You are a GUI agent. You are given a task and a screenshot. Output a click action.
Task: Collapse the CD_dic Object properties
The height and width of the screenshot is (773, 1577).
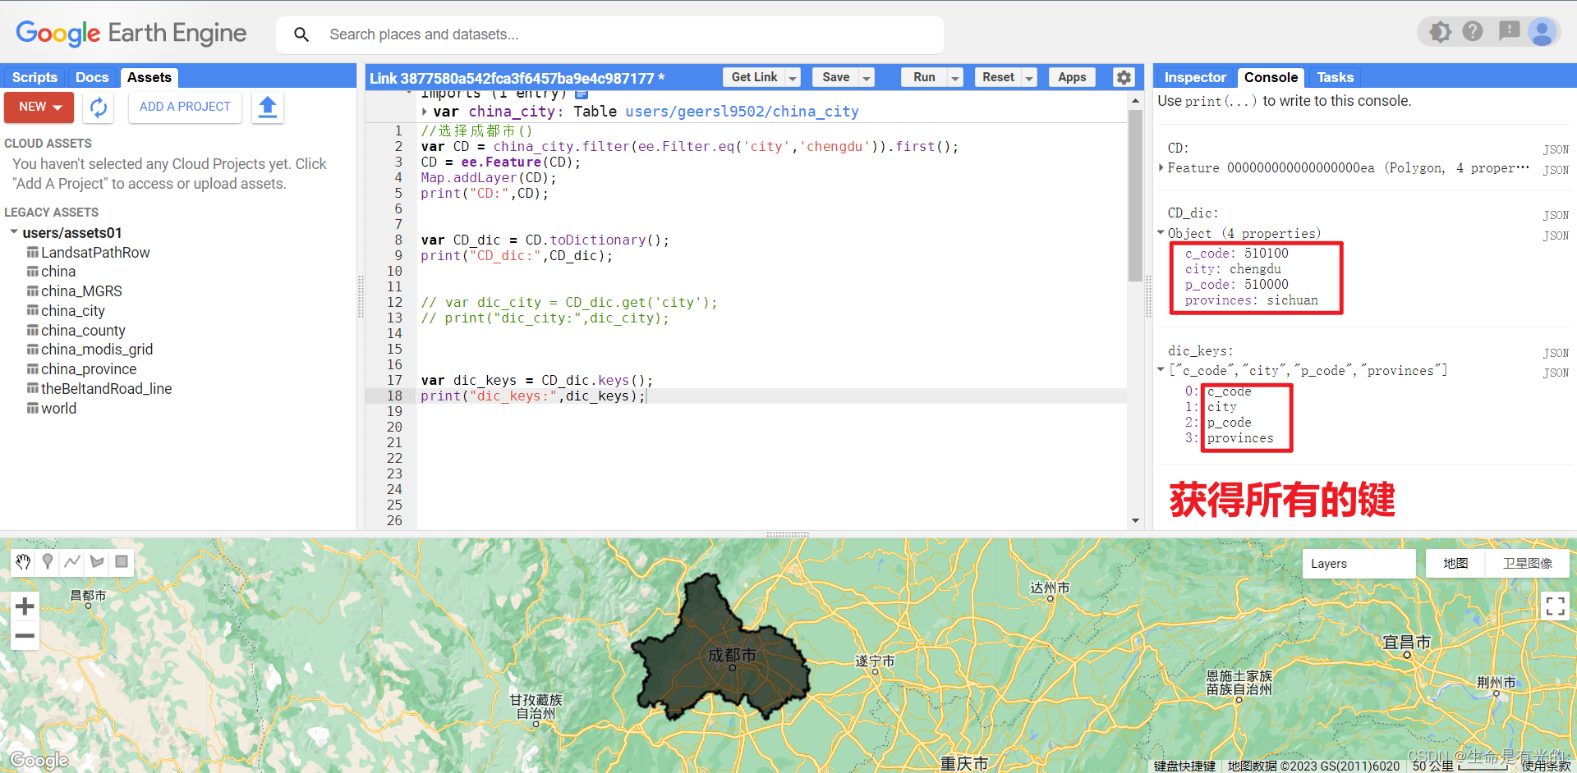(1161, 233)
